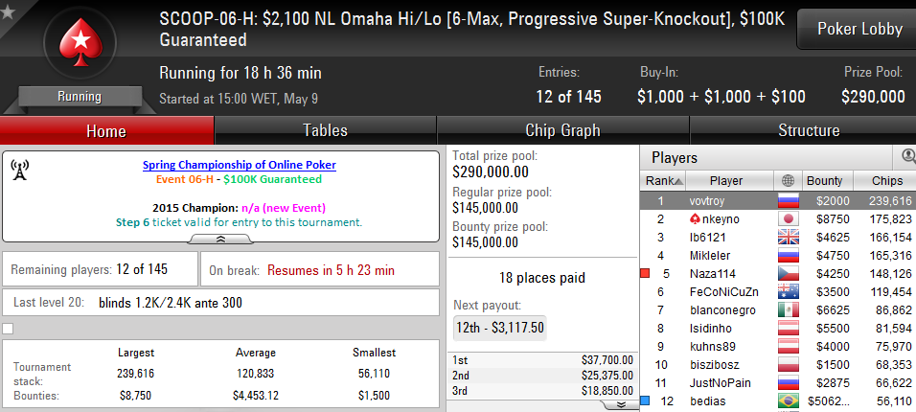Select player biszibosz in list
The image size is (916, 412).
778,365
